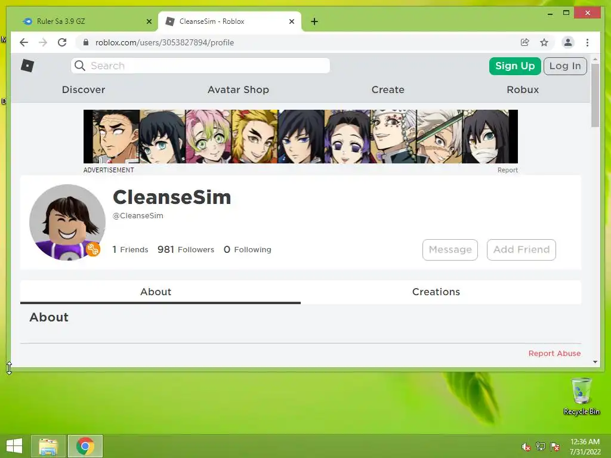Image resolution: width=611 pixels, height=458 pixels.
Task: Click the anime characters advertisement banner
Action: pos(301,137)
